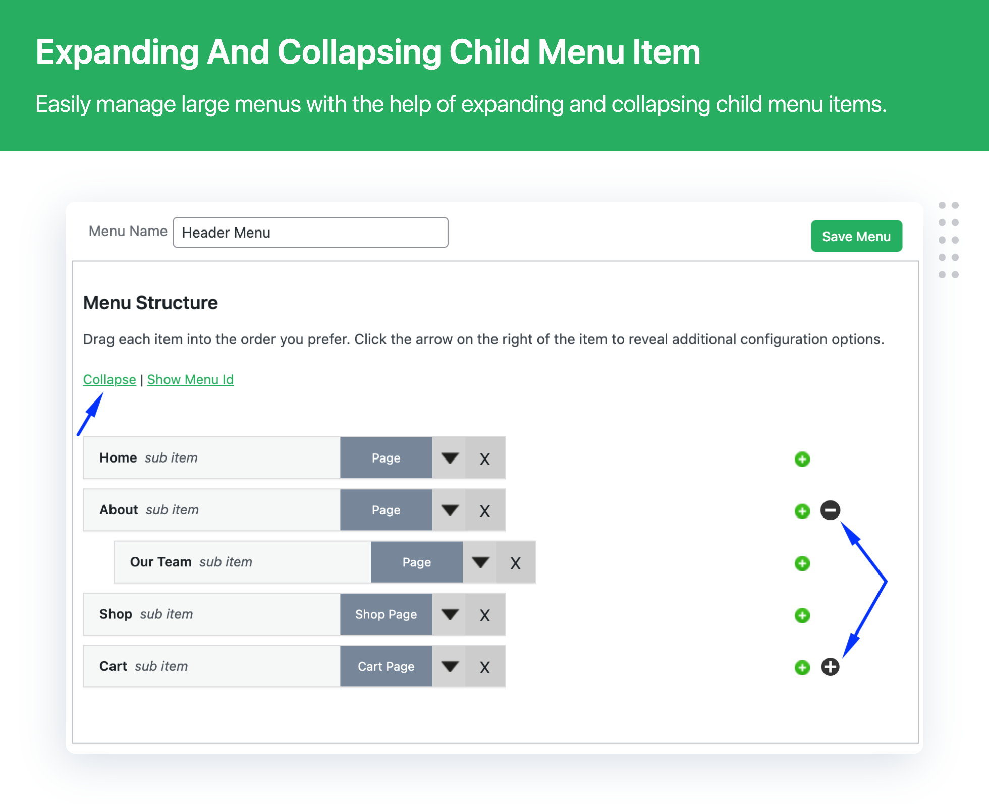Collapse About children with the black minus icon
The width and height of the screenshot is (989, 804).
coord(830,510)
